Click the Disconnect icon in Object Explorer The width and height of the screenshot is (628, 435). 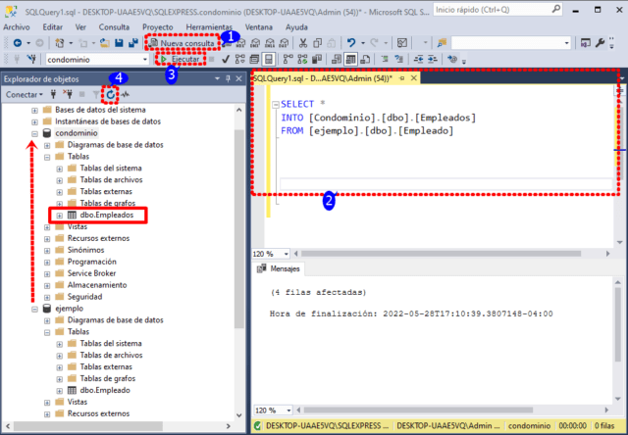[x=68, y=94]
